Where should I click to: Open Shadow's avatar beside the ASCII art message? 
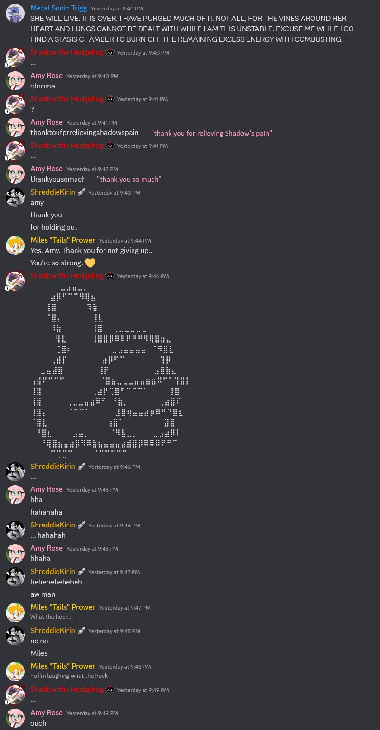click(x=15, y=281)
